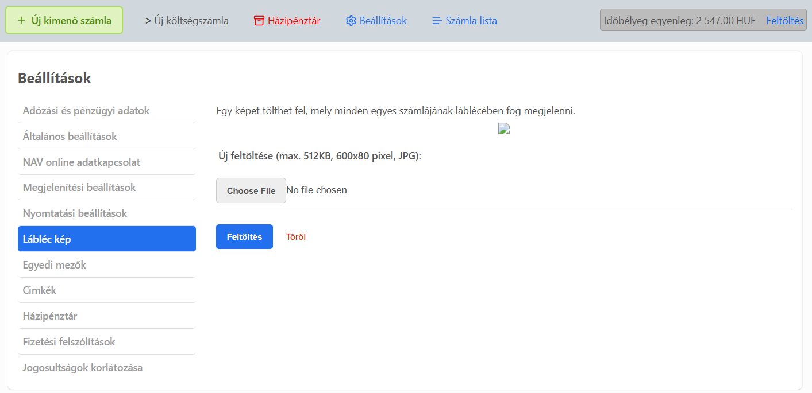Click the plus icon on Új kimenő számla

21,21
